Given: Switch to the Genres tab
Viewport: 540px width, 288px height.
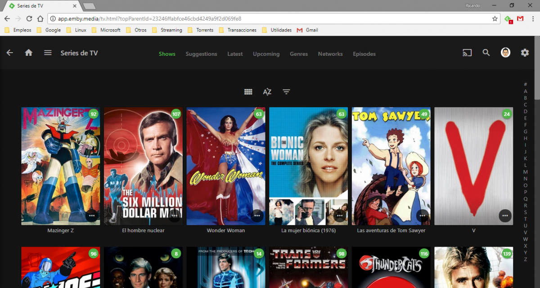Looking at the screenshot, I should click(x=299, y=54).
